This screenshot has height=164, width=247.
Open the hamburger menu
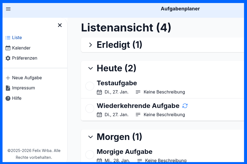[x=8, y=9]
